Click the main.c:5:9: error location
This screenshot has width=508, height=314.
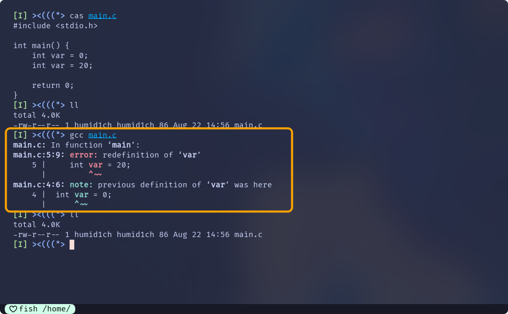pyautogui.click(x=39, y=155)
